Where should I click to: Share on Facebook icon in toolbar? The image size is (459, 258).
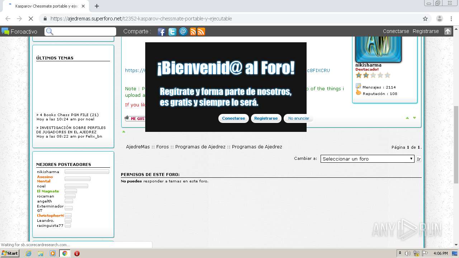tap(161, 32)
